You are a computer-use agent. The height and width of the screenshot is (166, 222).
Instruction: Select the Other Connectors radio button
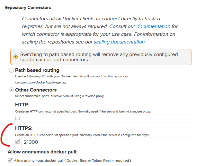(x=12, y=90)
